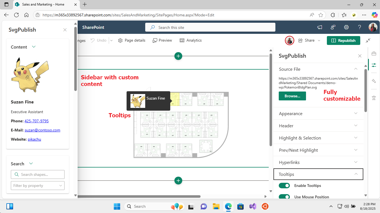Click the SharePoint brand link
The width and height of the screenshot is (380, 213).
point(93,27)
